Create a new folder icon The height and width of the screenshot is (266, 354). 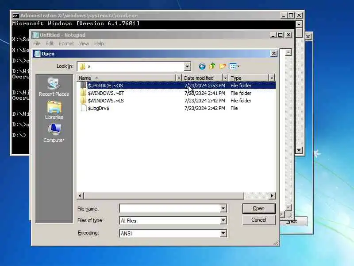click(223, 66)
